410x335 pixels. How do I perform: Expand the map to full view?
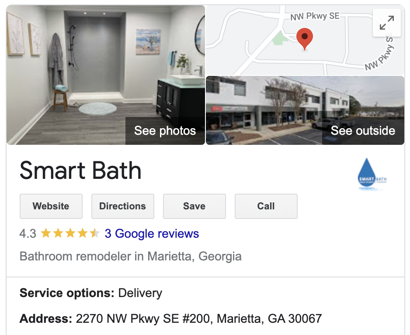pos(386,23)
